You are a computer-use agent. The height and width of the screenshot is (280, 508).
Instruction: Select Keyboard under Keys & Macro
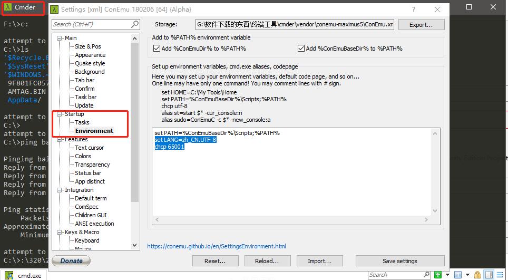(87, 240)
